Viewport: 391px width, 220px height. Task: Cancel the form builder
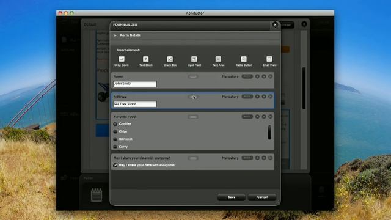262,197
